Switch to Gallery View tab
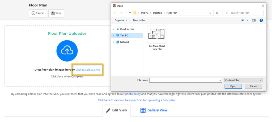The image size is (272, 122). [x=154, y=110]
